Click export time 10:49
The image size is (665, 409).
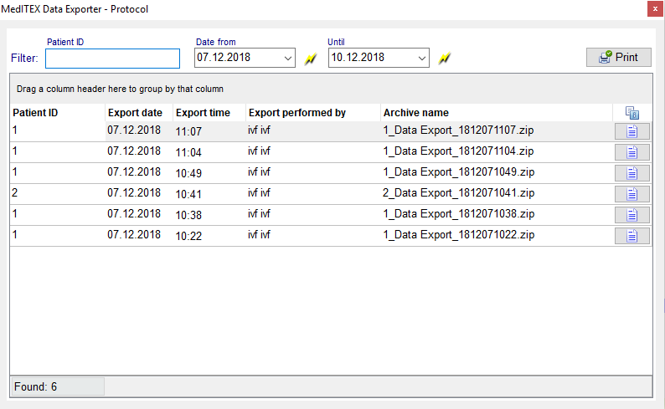[x=188, y=173]
